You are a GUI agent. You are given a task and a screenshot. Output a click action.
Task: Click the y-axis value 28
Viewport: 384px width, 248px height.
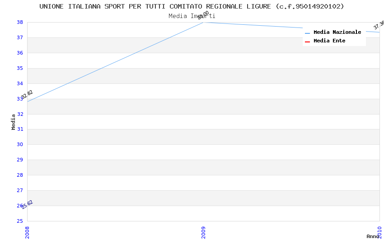(20, 175)
